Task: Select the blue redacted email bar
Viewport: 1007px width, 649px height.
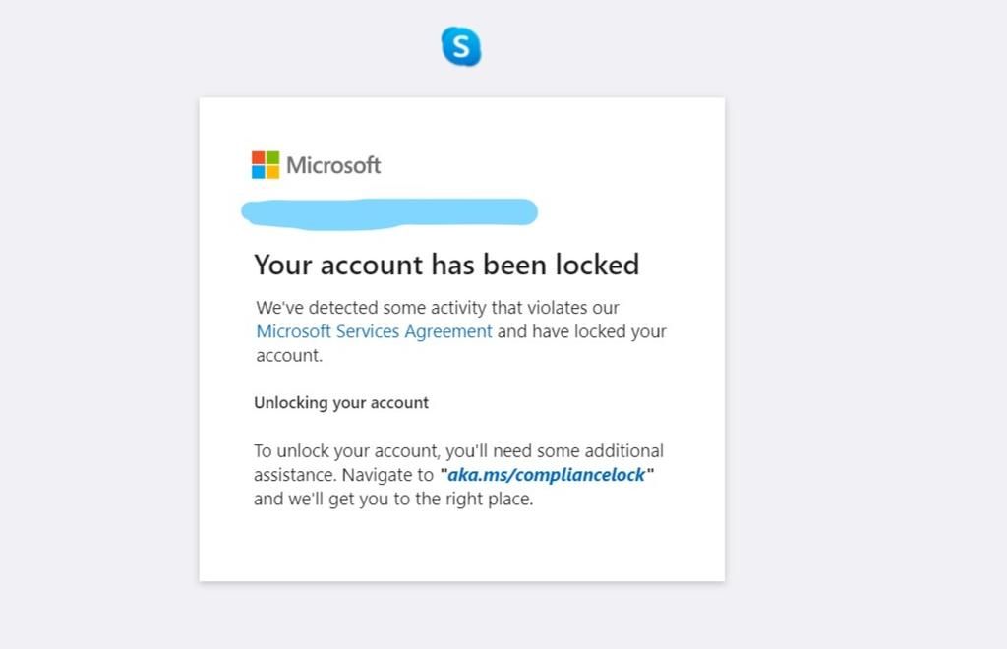Action: [x=389, y=213]
